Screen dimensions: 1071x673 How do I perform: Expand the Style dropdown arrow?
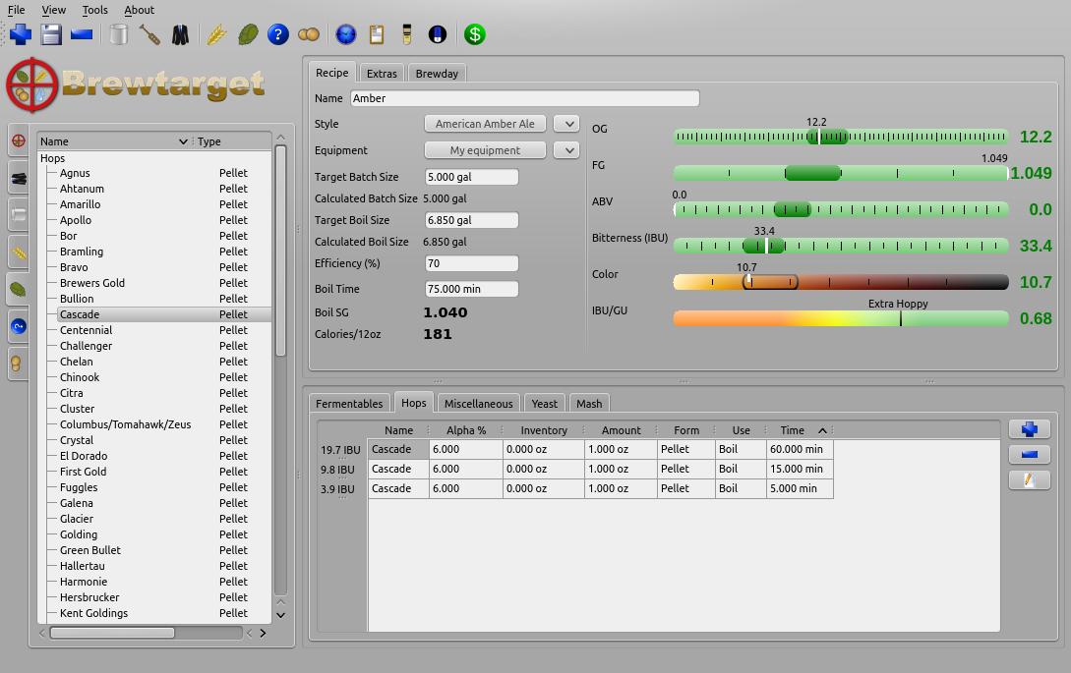pyautogui.click(x=566, y=124)
